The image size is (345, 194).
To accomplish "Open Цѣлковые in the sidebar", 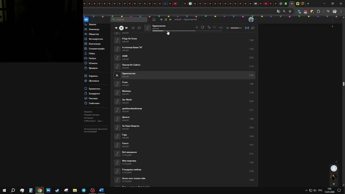I will 94,81.
